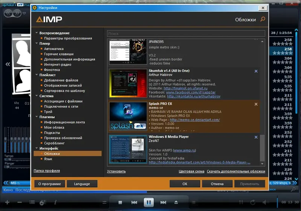301x211 pixels.
Task: Click the Отмена button
Action: [x=217, y=184]
